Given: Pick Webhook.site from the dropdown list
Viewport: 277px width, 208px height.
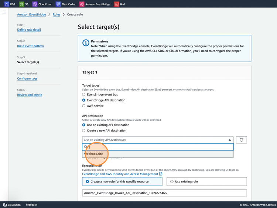Looking at the screenshot, I should 94,154.
